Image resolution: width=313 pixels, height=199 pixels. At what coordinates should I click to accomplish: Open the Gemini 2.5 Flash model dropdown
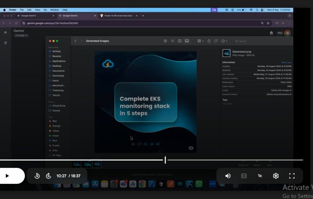21,36
